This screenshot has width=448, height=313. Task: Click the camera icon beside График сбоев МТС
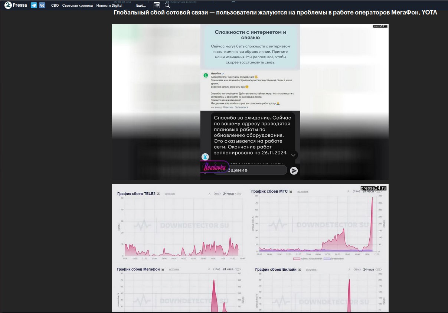click(x=291, y=192)
